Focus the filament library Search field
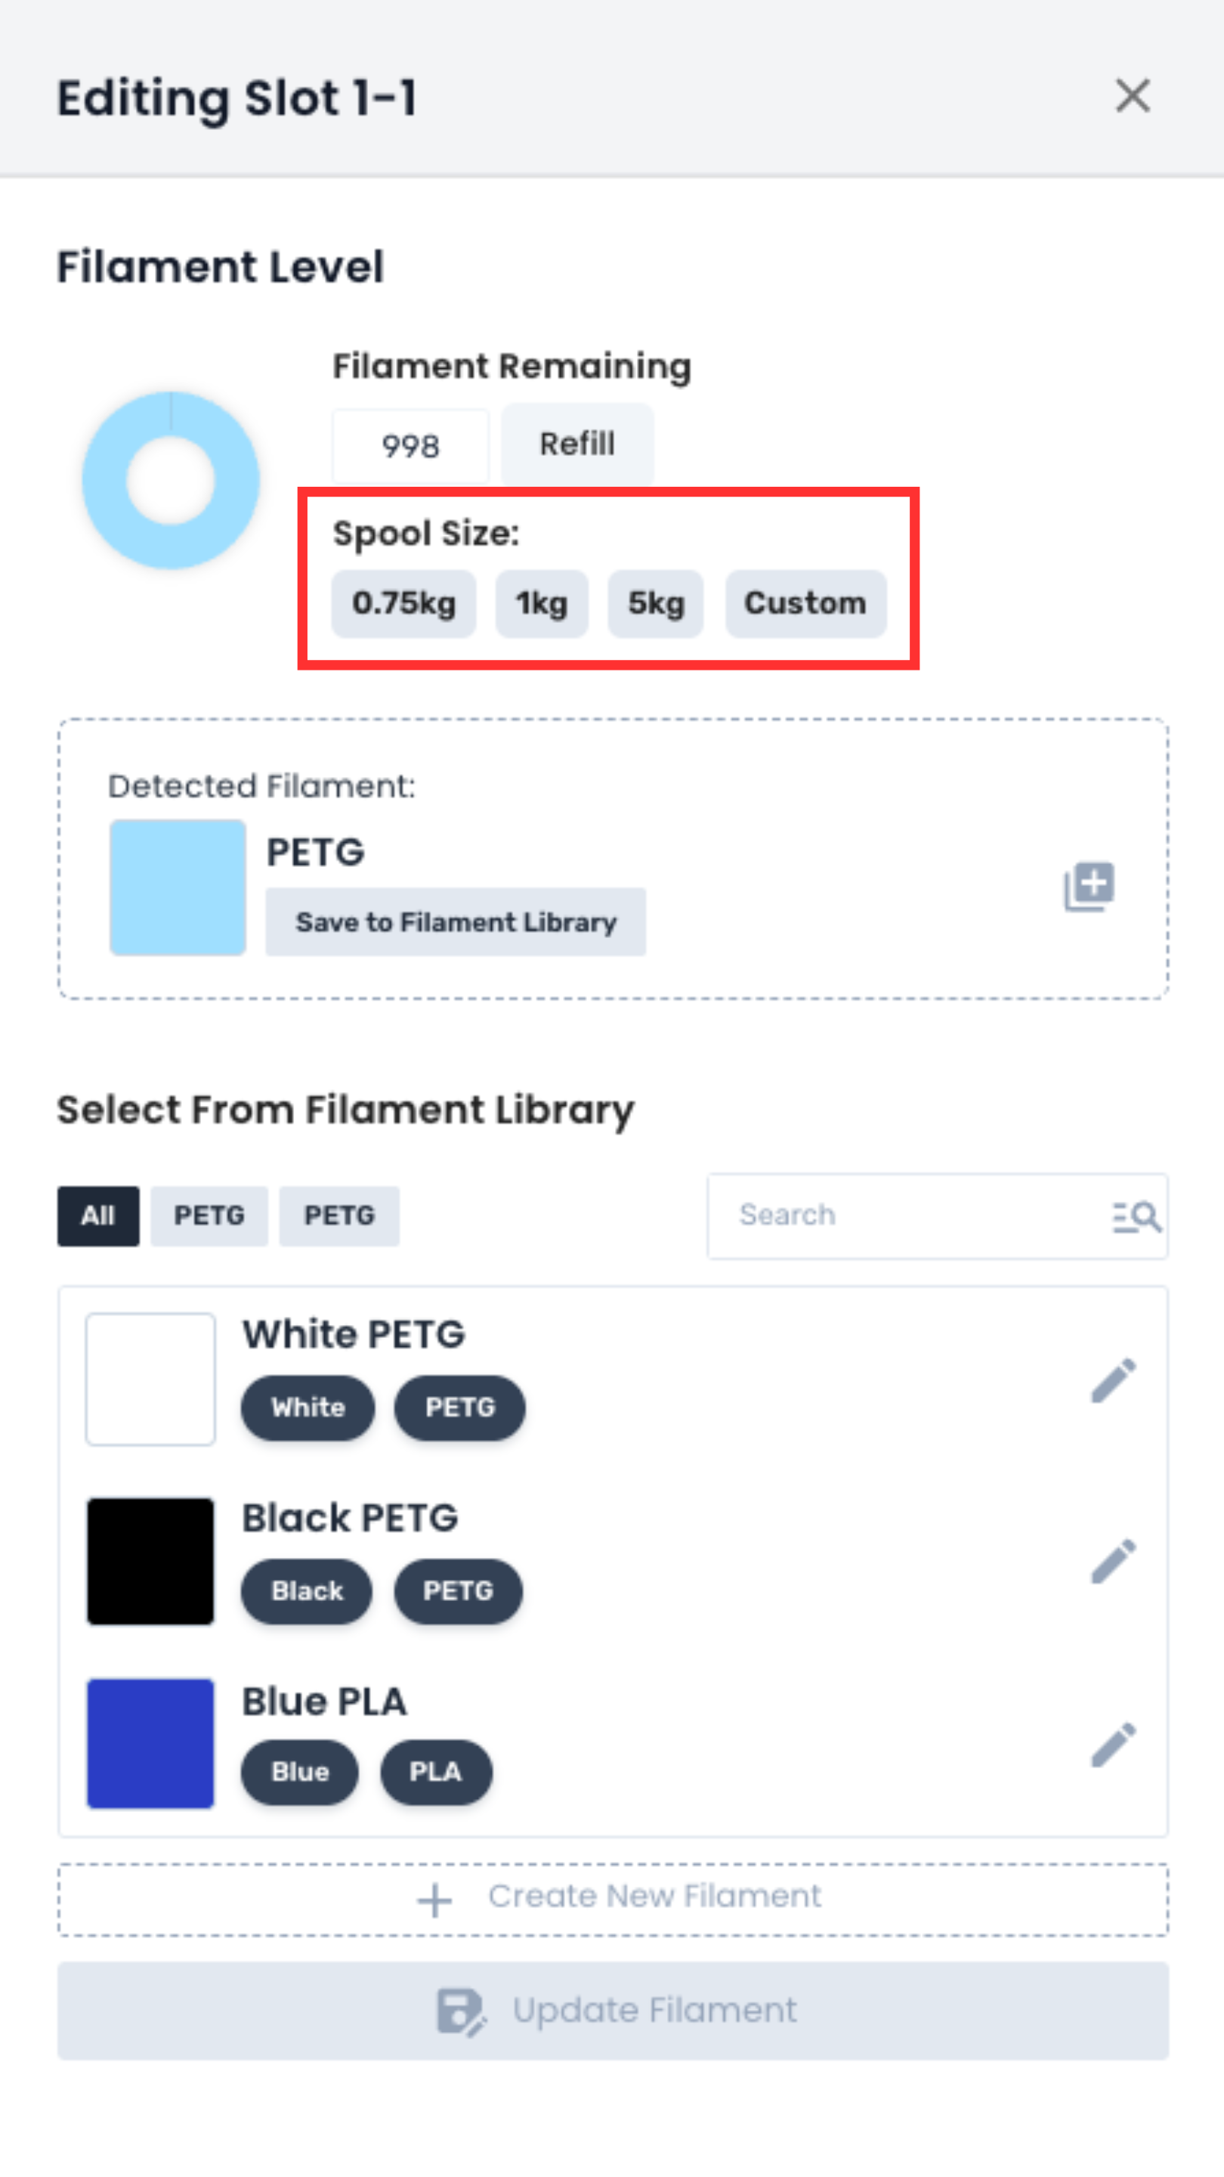The height and width of the screenshot is (2177, 1224). pos(904,1215)
